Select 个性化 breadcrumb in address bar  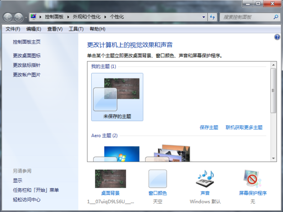pos(117,17)
